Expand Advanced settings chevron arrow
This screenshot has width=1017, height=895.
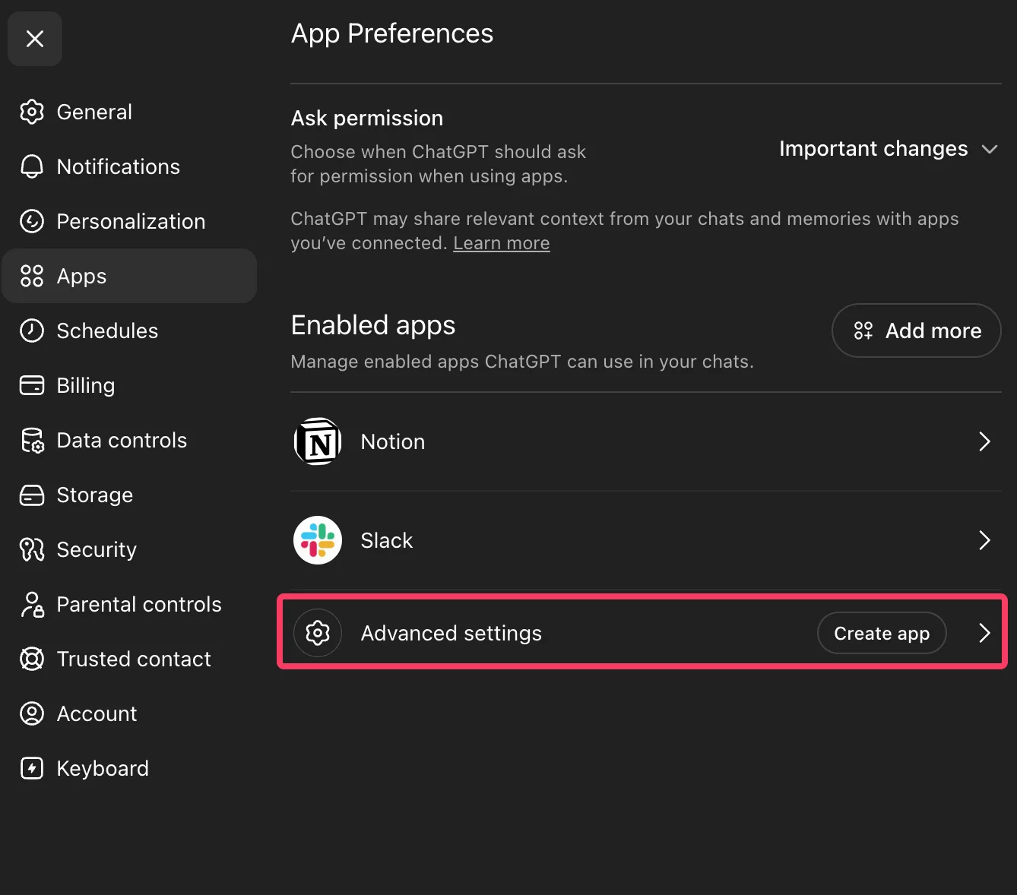point(984,633)
